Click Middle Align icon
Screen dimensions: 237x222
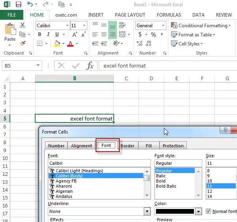(104, 25)
